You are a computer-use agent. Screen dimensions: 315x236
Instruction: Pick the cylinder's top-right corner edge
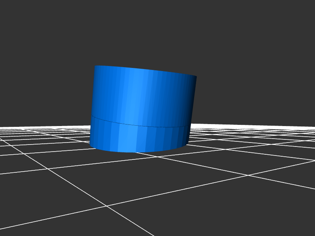(x=196, y=77)
